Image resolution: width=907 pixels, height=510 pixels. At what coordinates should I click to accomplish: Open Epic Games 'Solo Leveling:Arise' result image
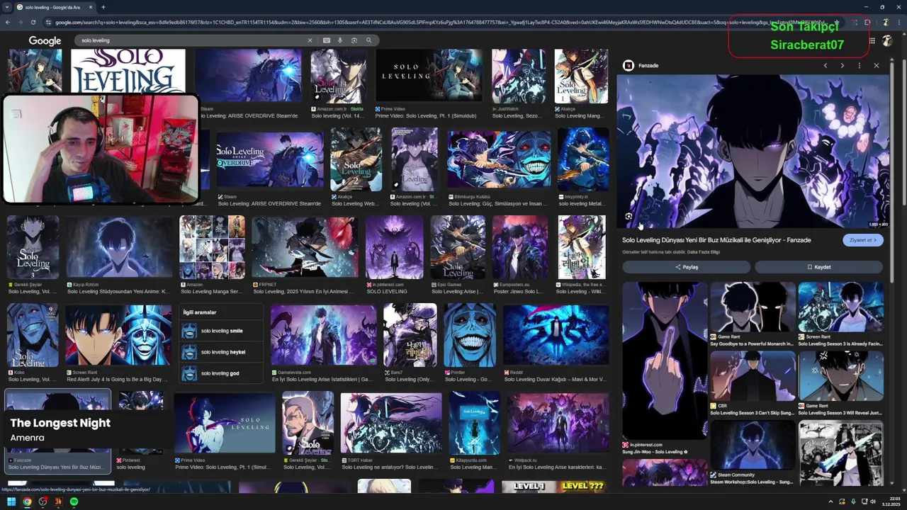pos(458,247)
